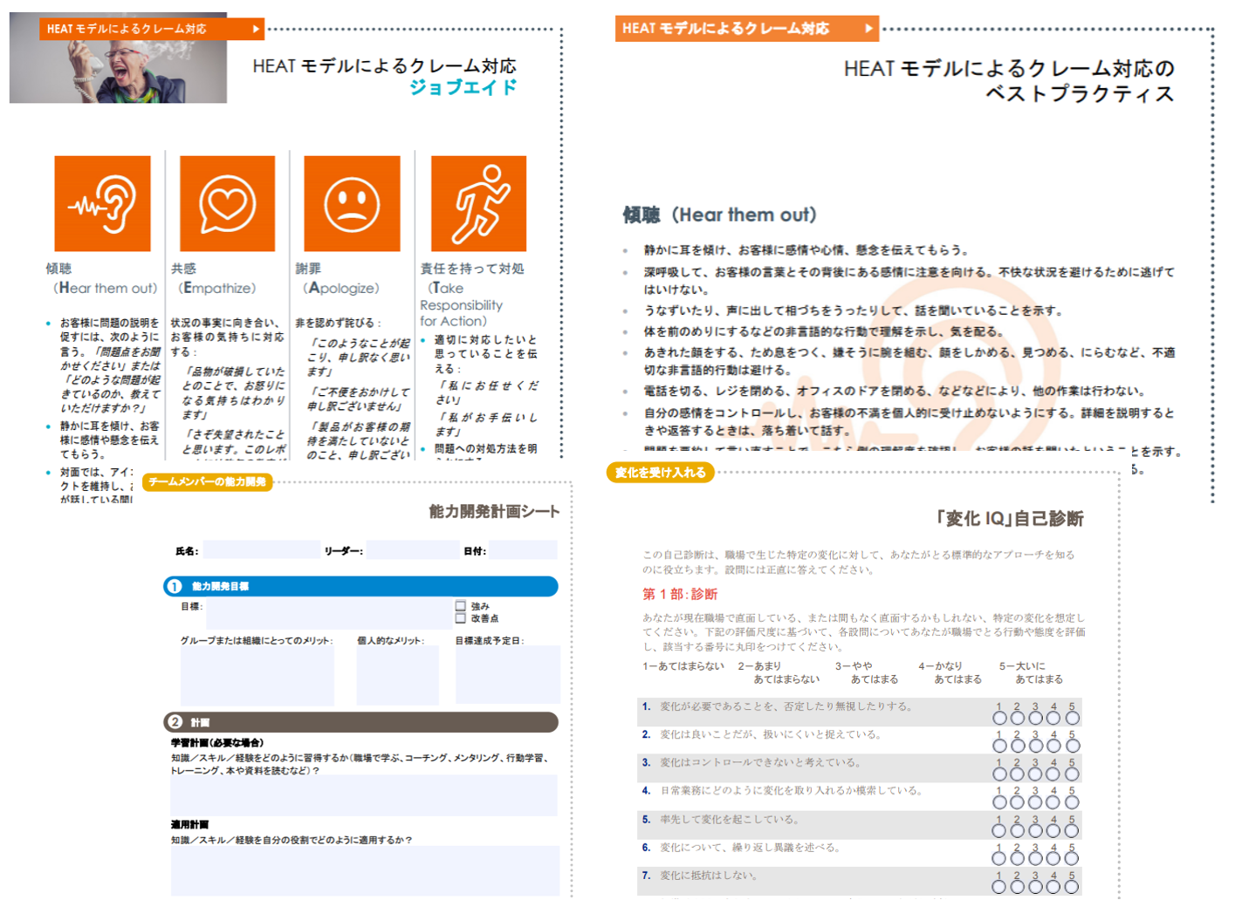Click question 1 text 変化が必要であることを

pos(786,706)
